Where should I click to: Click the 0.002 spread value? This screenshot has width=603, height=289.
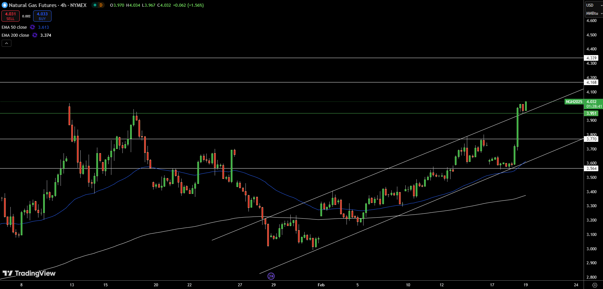pos(26,16)
